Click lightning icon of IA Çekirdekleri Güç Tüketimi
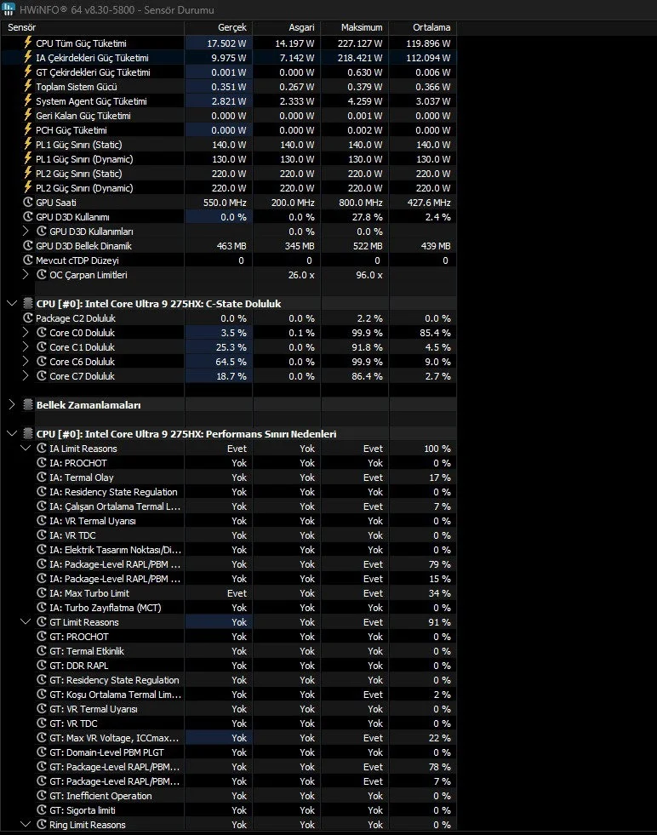Image resolution: width=657 pixels, height=835 pixels. (x=28, y=57)
